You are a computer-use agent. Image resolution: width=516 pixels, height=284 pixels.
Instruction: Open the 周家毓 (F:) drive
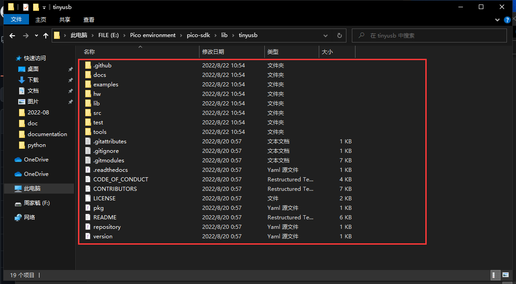click(x=37, y=203)
